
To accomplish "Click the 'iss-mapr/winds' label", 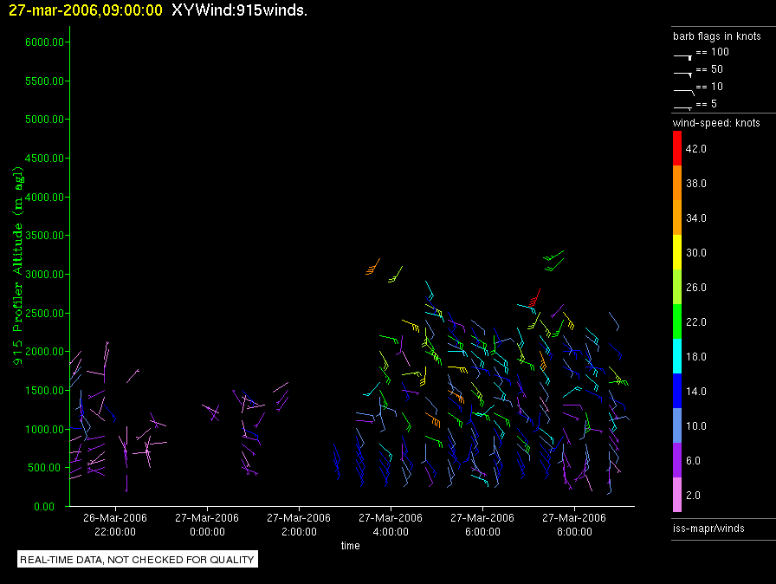I will [x=708, y=528].
